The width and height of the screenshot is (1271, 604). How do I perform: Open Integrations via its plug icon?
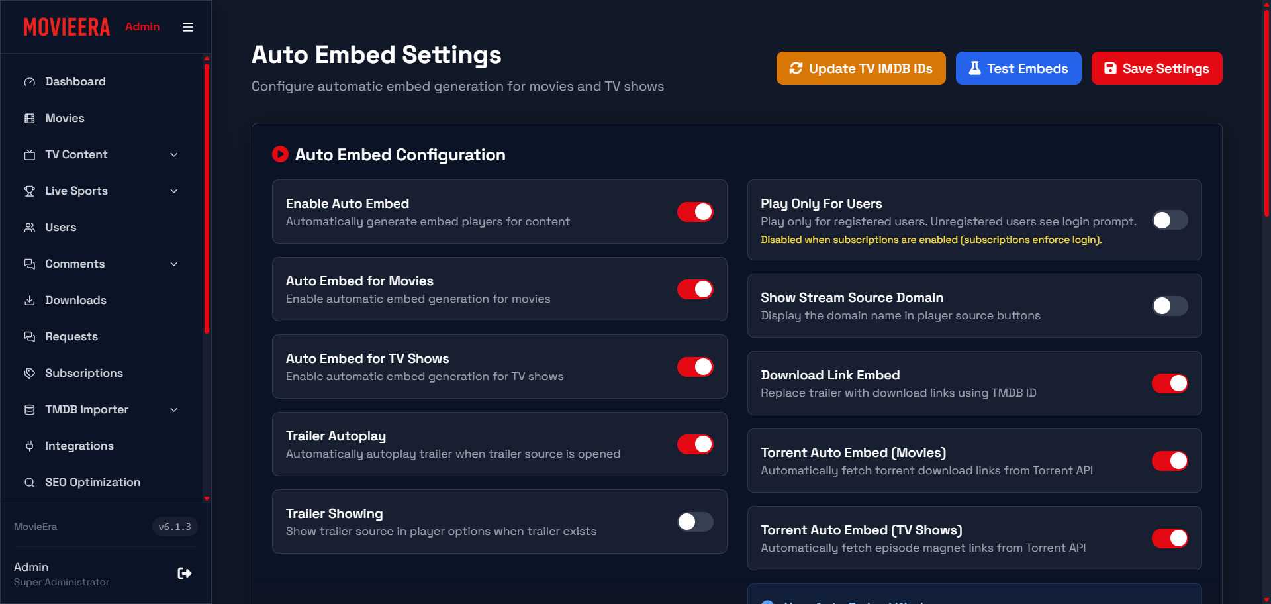[x=30, y=446]
